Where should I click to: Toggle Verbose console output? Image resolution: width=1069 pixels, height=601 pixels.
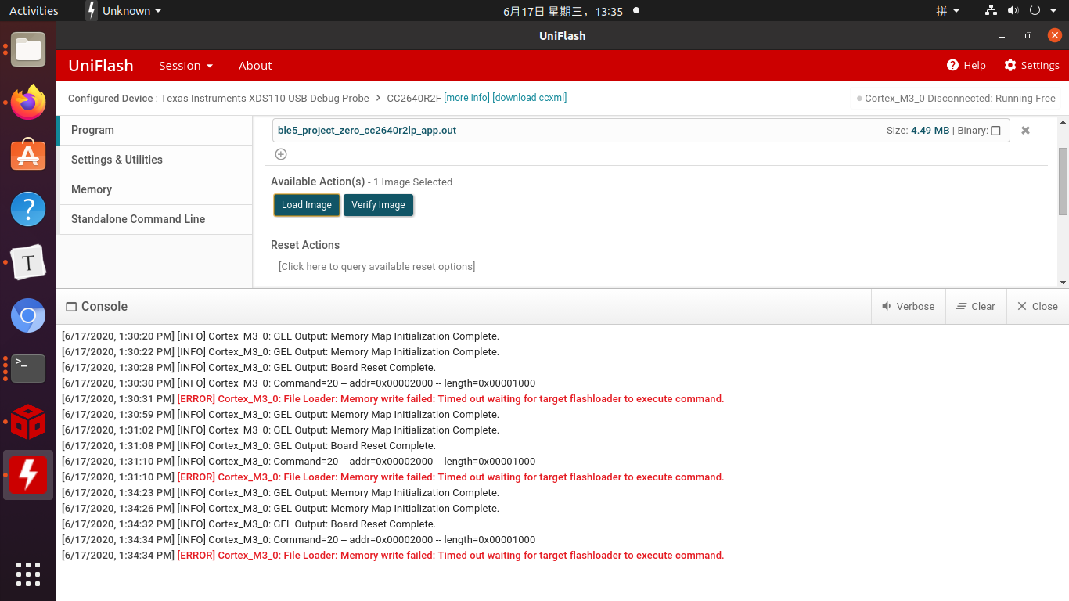(x=908, y=306)
